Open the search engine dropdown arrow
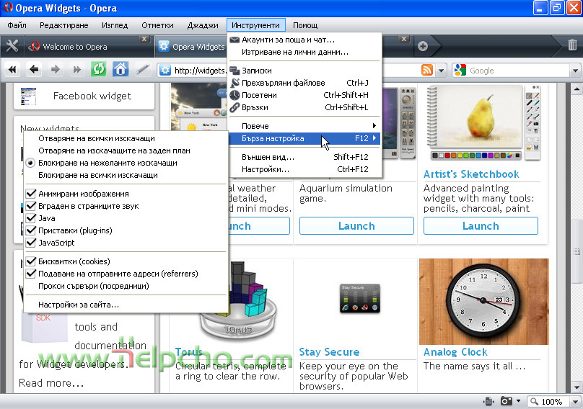This screenshot has width=583, height=409. tap(575, 70)
